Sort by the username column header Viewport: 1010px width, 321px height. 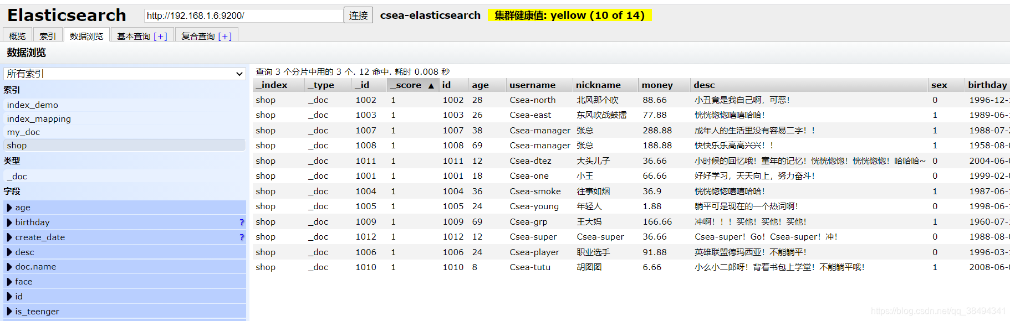(539, 85)
